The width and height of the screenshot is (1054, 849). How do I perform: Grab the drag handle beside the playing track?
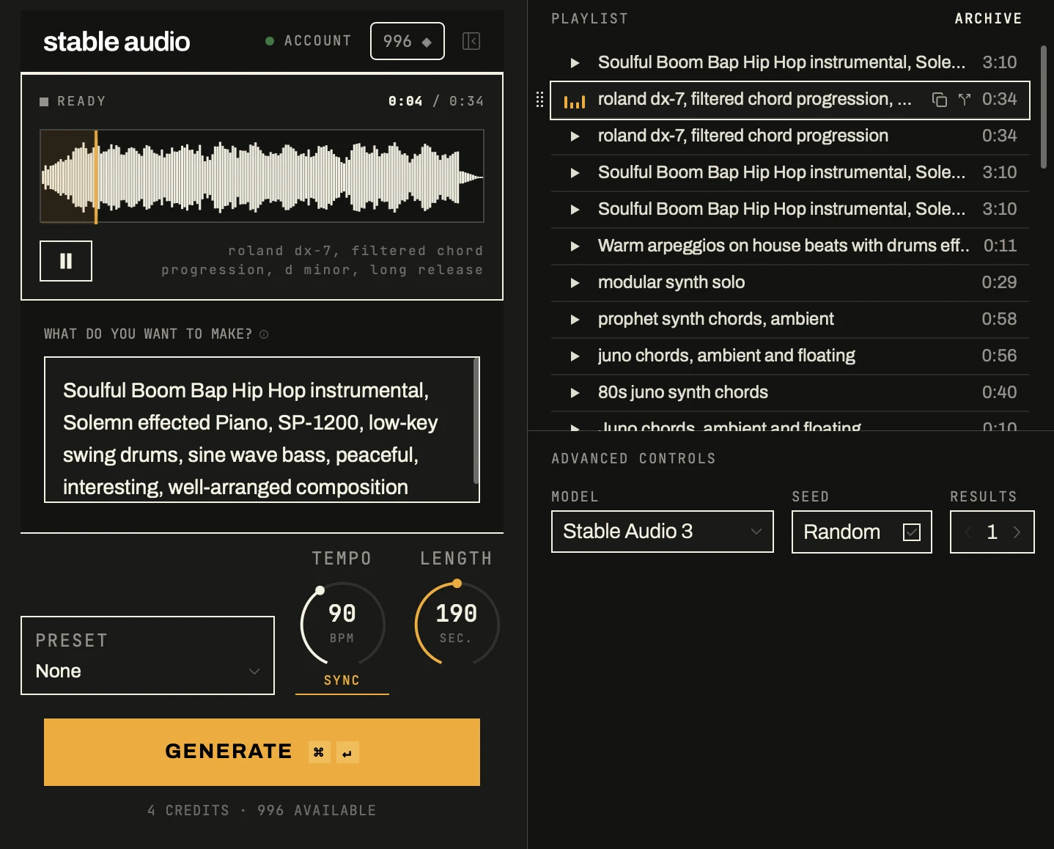[539, 100]
